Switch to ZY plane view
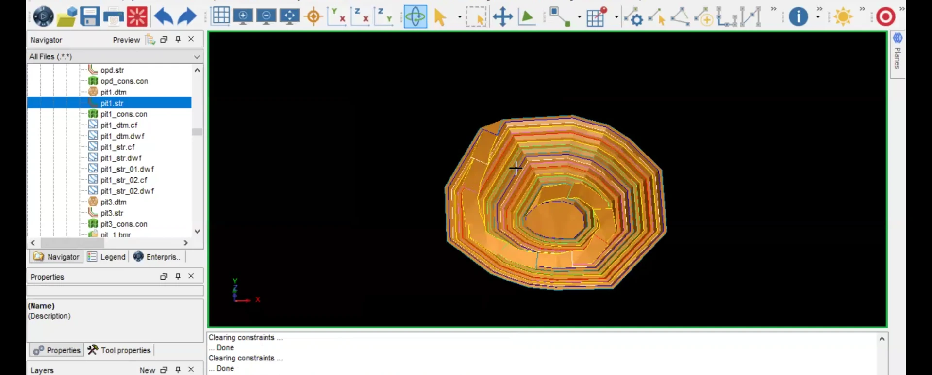 [383, 16]
